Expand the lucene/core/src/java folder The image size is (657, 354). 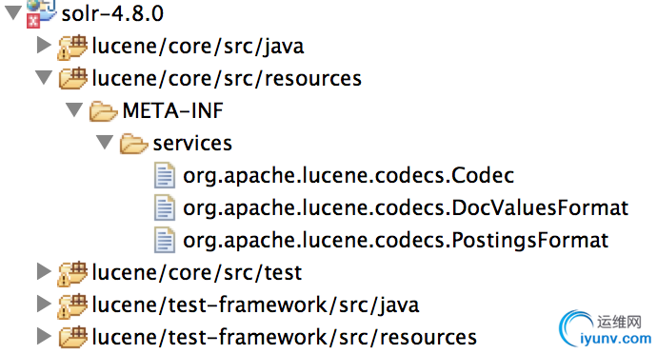click(44, 46)
